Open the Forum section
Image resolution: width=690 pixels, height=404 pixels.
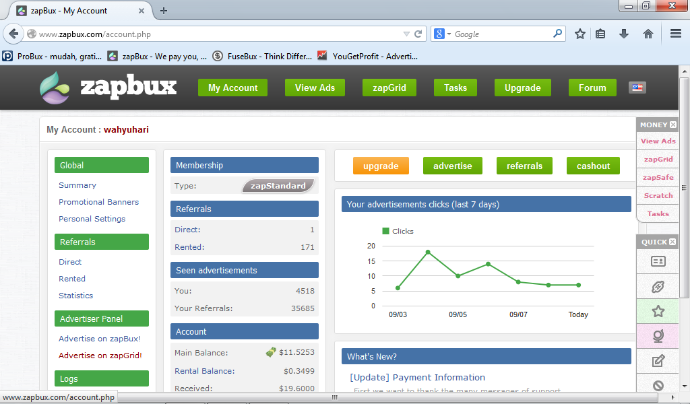pos(592,88)
